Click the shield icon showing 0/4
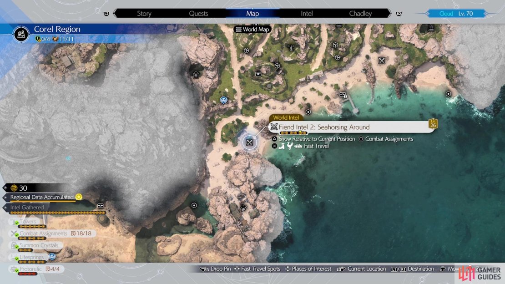 coord(38,39)
